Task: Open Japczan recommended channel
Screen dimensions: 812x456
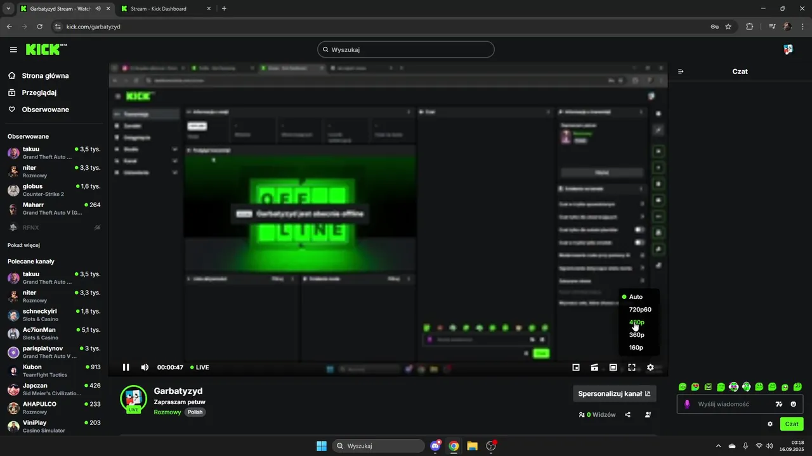Action: (x=54, y=389)
